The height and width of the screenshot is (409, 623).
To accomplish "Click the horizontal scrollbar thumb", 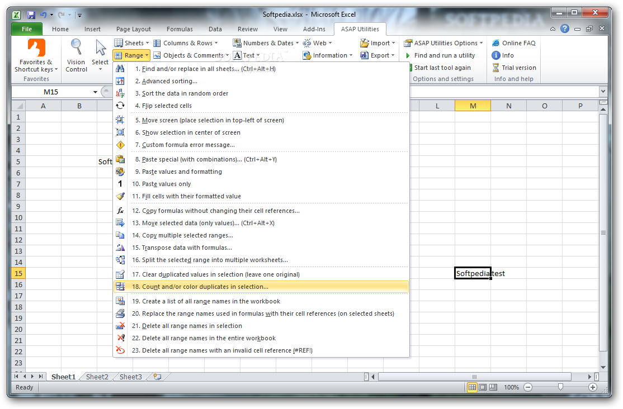I will tap(474, 377).
